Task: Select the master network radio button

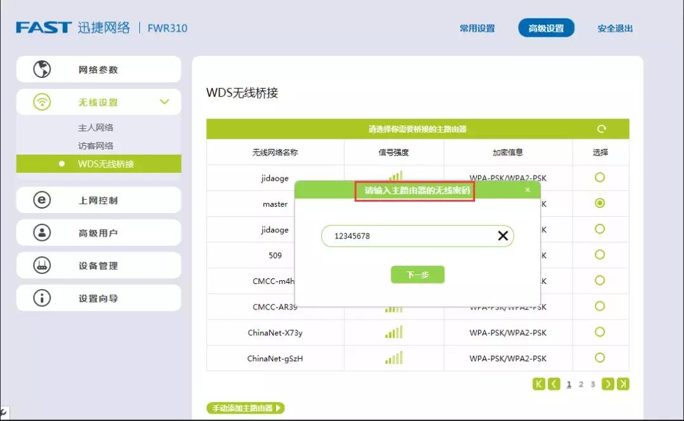Action: tap(600, 204)
